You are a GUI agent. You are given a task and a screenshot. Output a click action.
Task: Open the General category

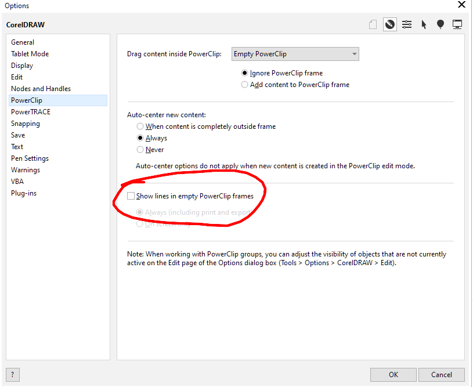[58, 42]
